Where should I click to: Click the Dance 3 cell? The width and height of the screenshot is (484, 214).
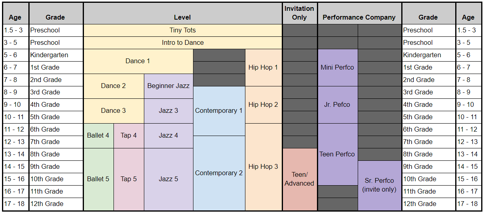[114, 111]
